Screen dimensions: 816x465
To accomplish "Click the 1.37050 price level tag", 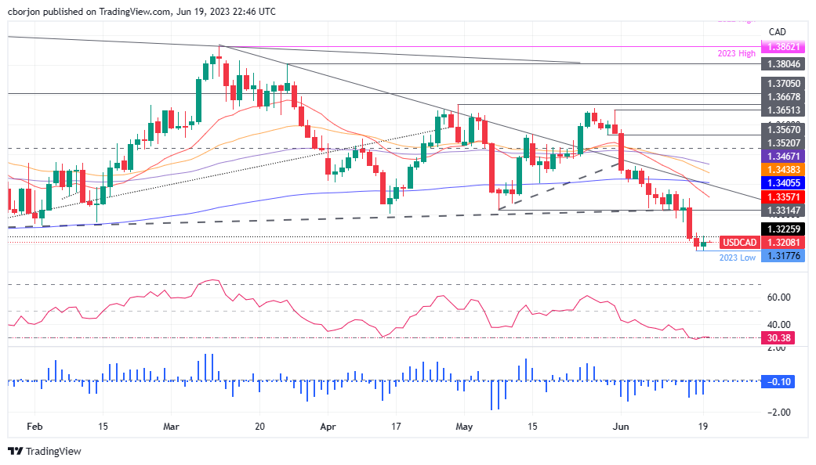I will tap(782, 81).
